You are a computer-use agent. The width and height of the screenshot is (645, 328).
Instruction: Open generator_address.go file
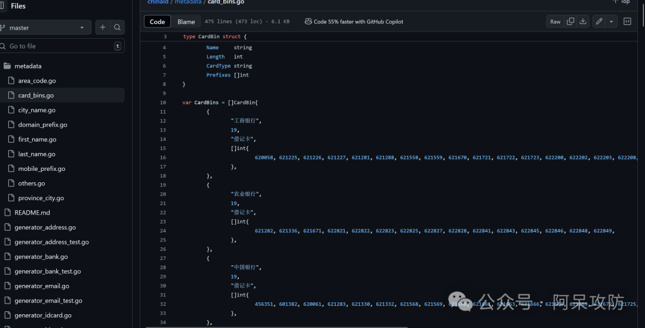pos(45,227)
